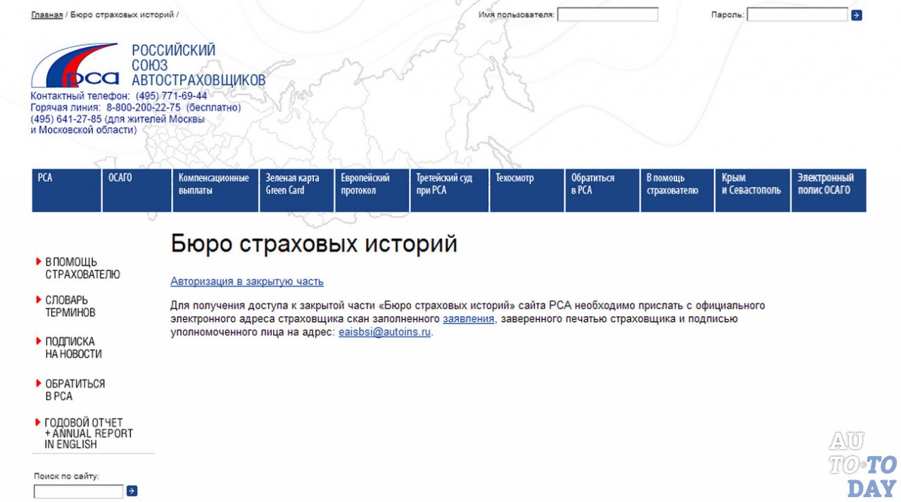Focus the Поиск по сайту input field

click(78, 491)
